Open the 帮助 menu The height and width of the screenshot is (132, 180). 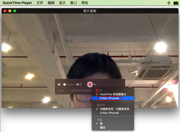[x=85, y=3]
